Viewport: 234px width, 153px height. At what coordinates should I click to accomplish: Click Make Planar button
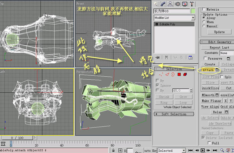212,101
